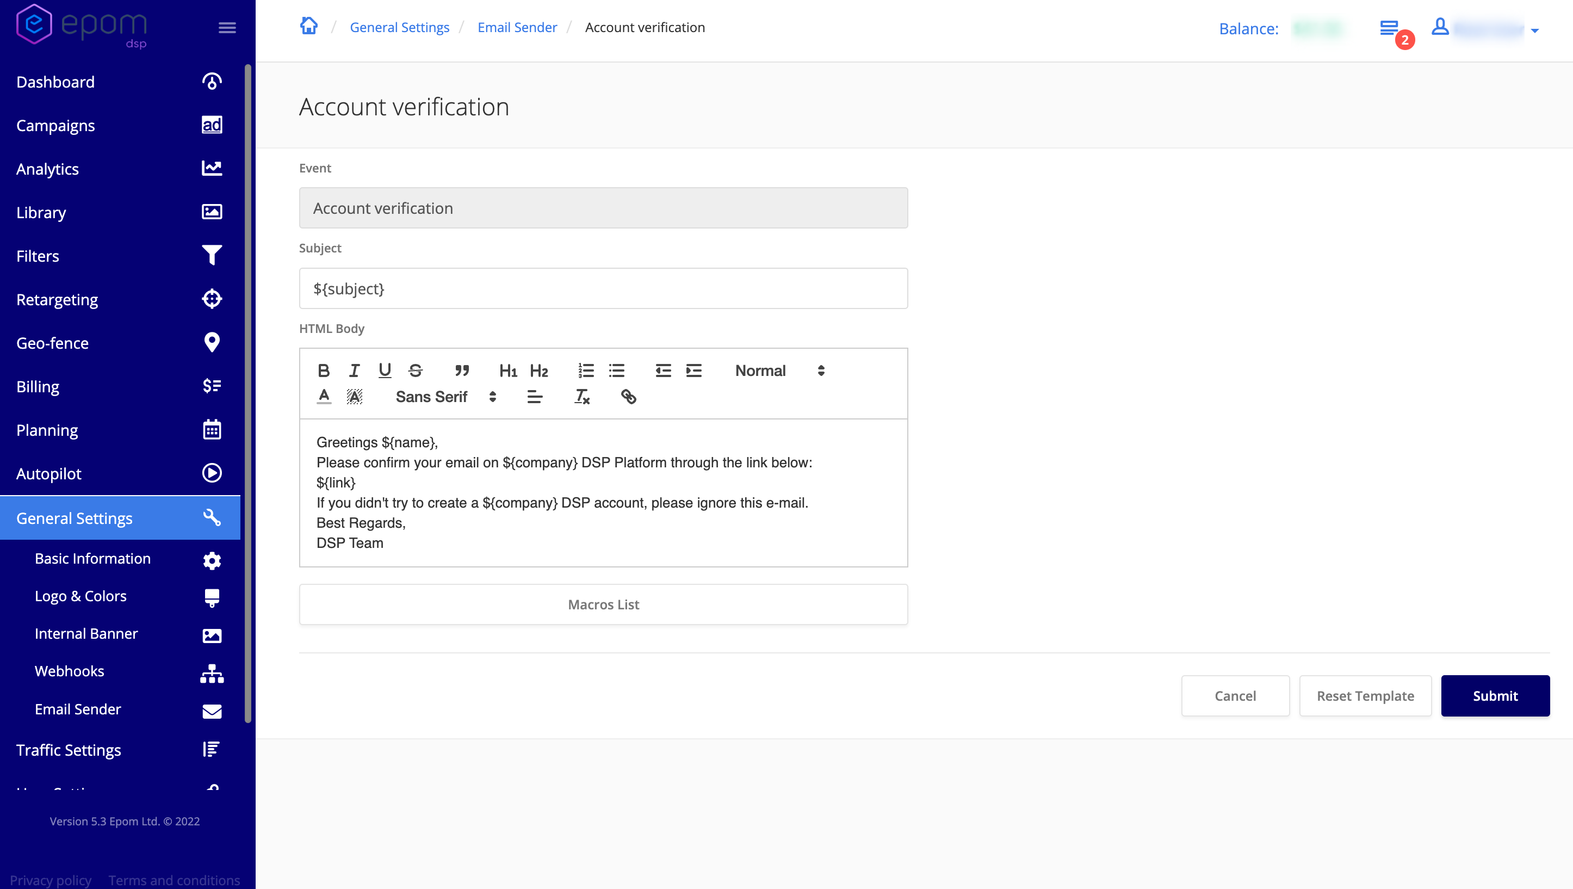Screen dimensions: 1573x889
Task: Toggle italic formatting in the toolbar
Action: pos(354,371)
